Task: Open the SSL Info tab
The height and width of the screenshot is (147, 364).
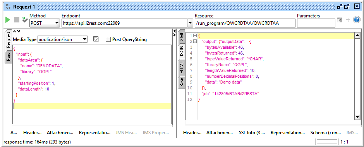Action: click(252, 133)
